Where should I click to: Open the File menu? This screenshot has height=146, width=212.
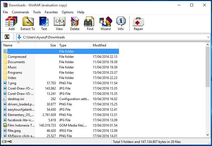tap(5, 12)
